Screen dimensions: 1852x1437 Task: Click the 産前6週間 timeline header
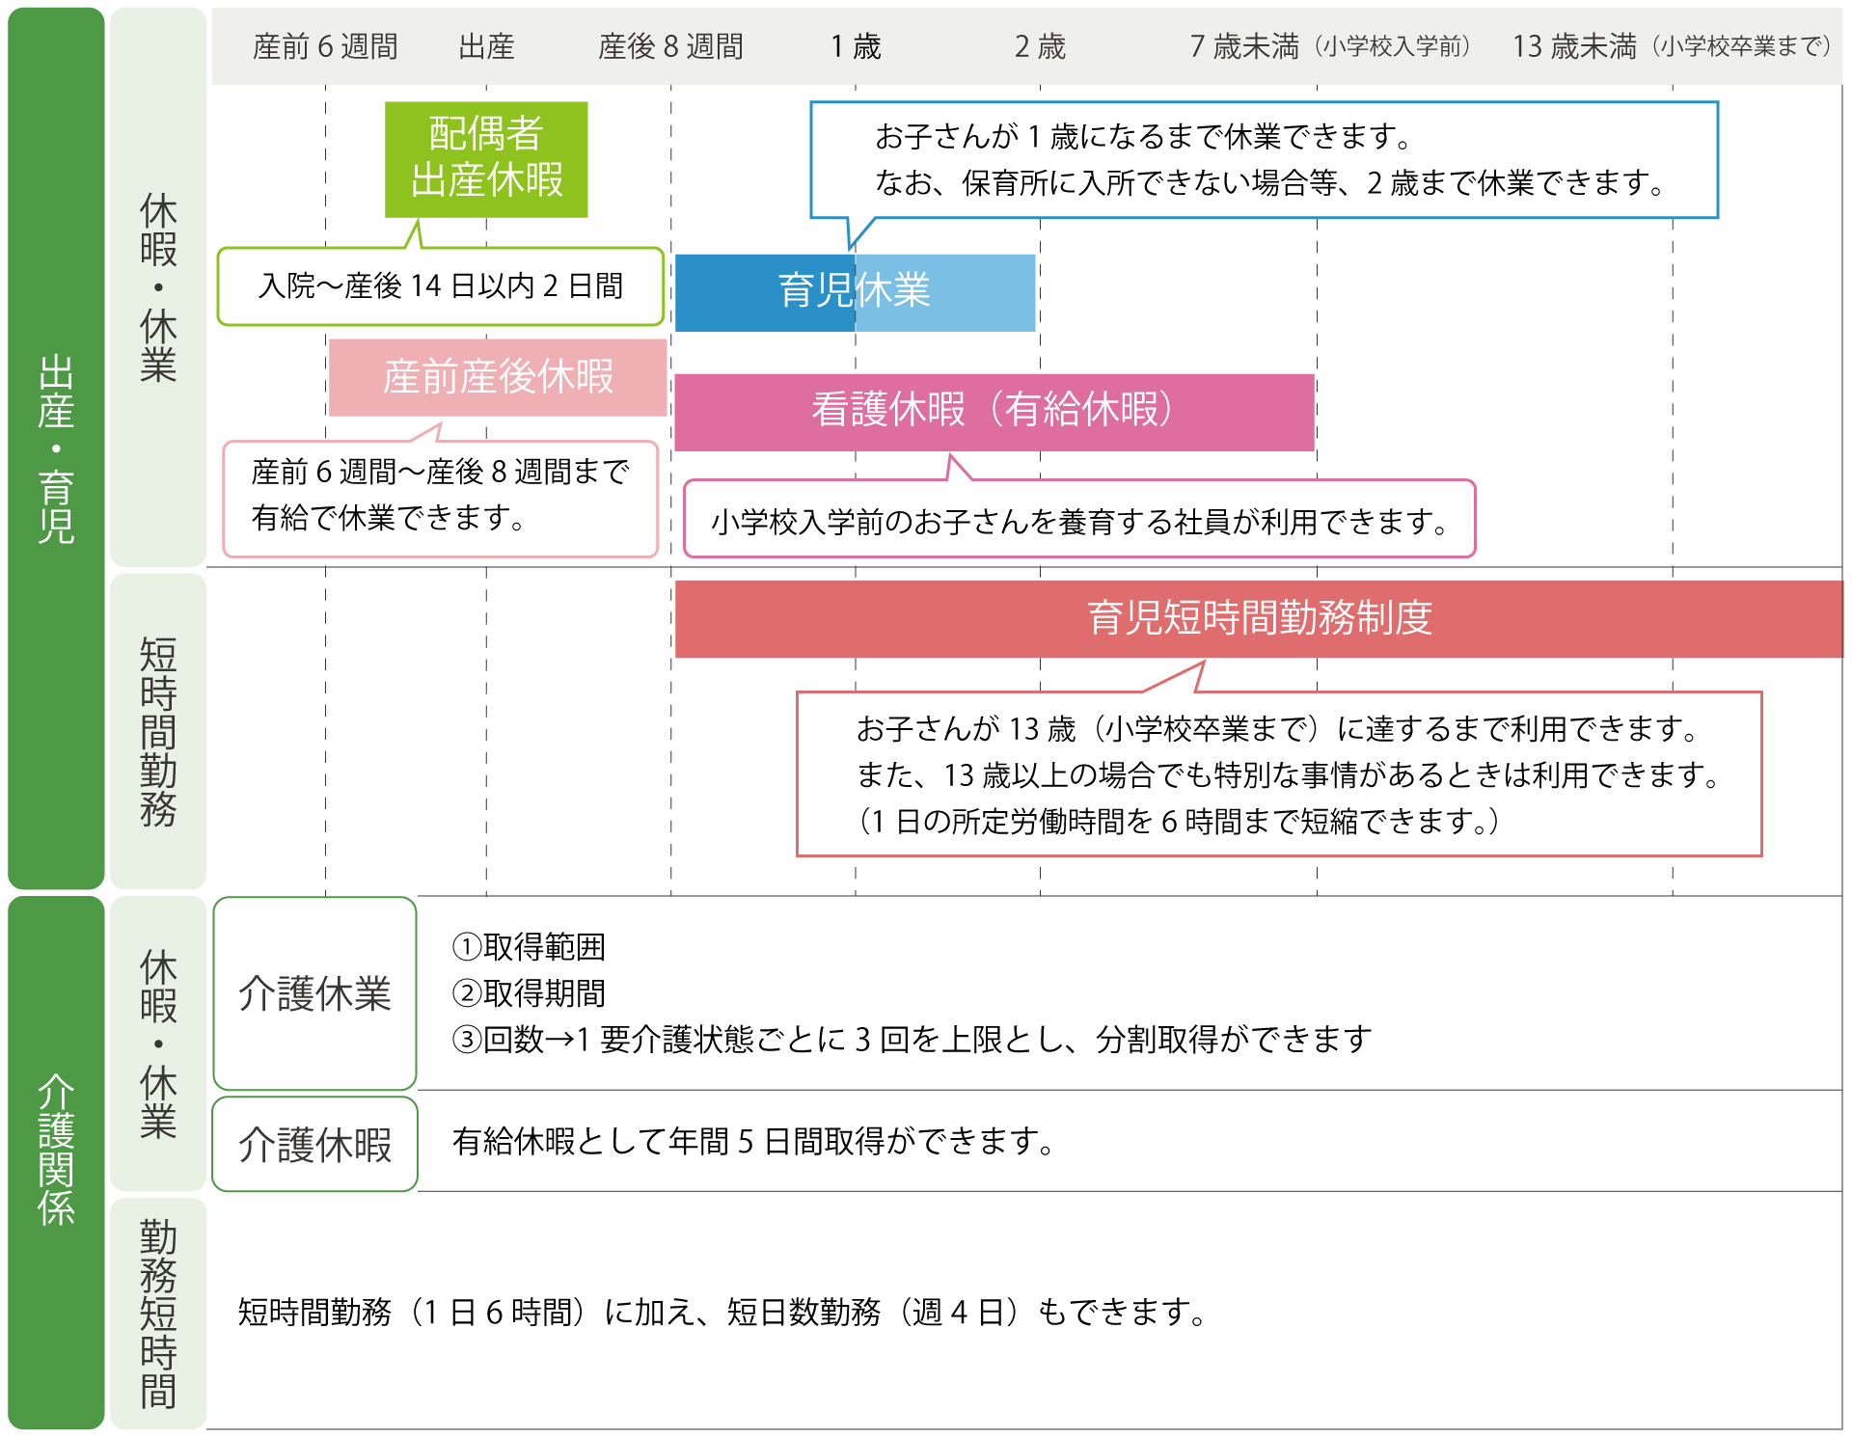pos(325,46)
